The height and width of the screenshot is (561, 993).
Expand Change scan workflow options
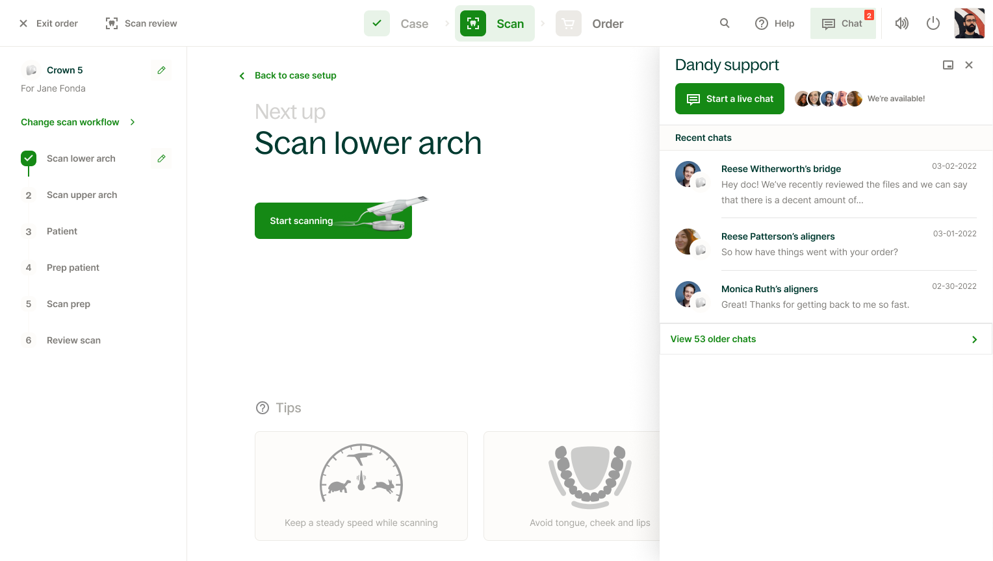[78, 122]
